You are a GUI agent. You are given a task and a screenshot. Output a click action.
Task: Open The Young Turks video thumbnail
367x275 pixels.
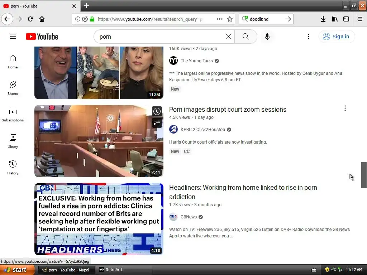click(99, 73)
